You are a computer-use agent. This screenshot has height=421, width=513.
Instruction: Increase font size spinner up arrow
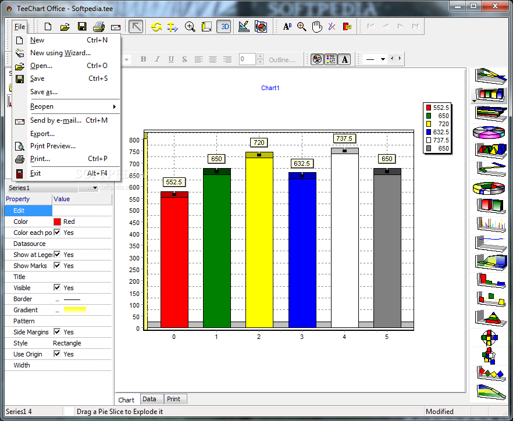point(260,56)
